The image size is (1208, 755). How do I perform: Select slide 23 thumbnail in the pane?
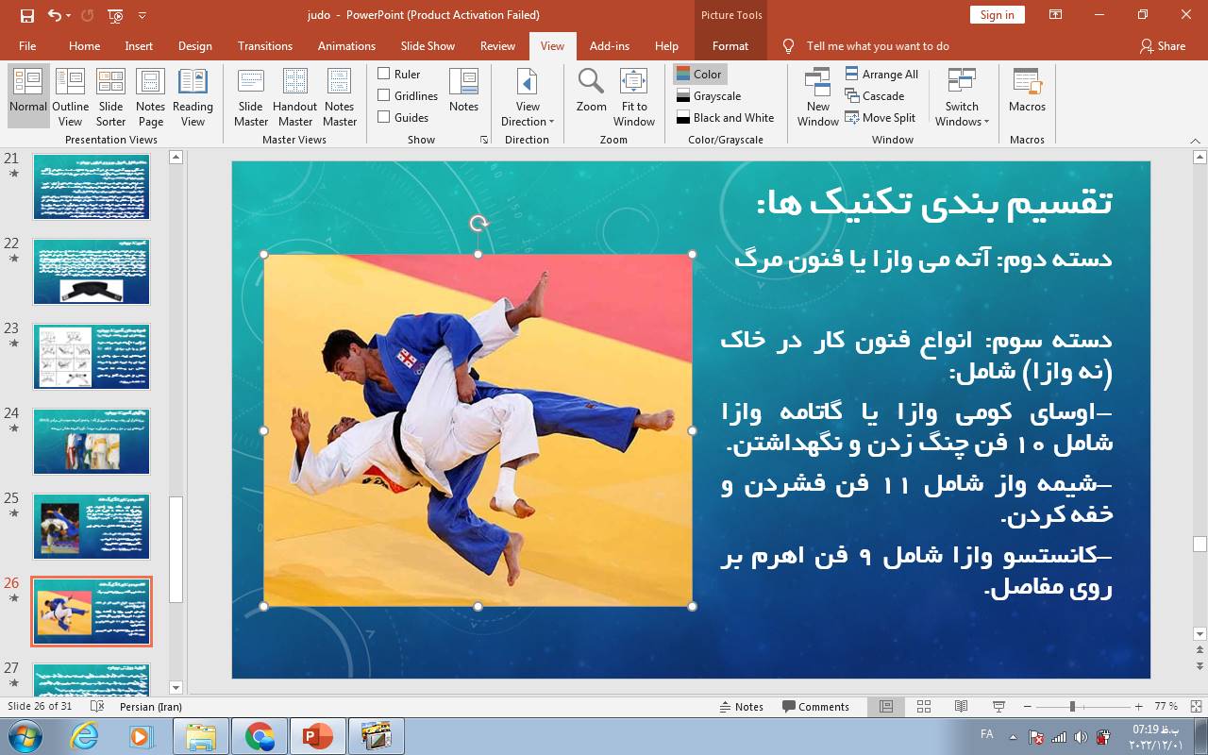[x=91, y=357]
